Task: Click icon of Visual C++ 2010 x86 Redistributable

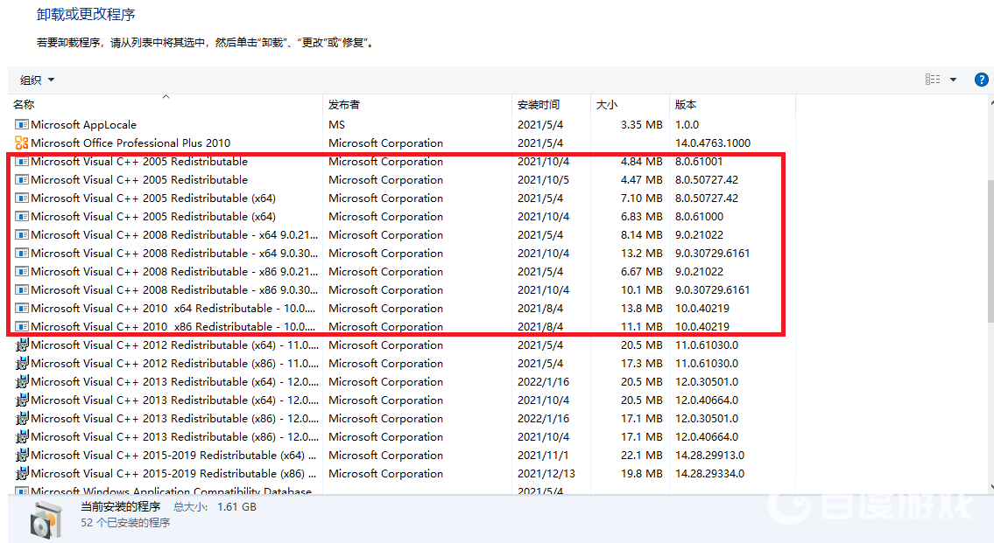Action: [22, 326]
